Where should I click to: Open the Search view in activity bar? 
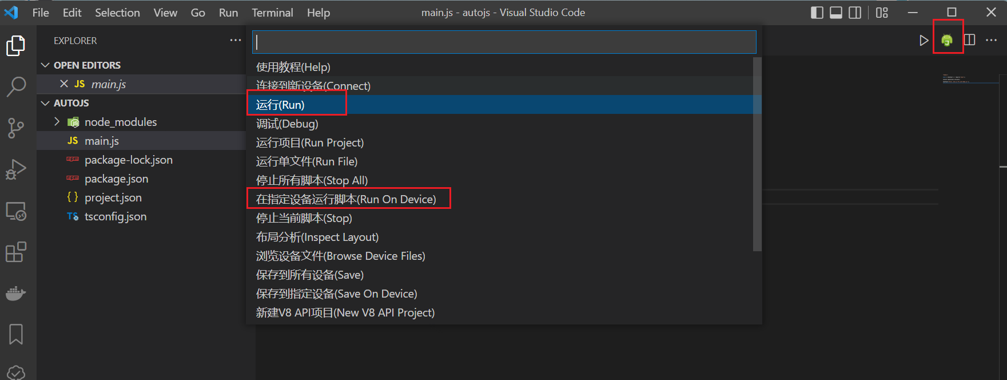click(x=16, y=87)
